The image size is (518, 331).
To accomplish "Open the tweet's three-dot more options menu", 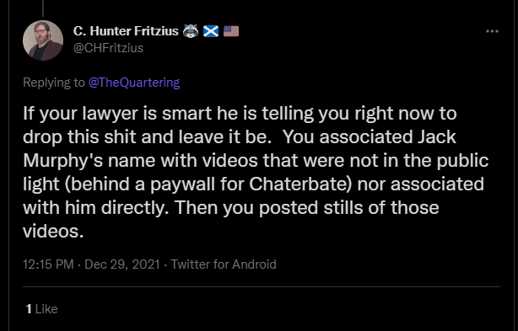I will coord(492,31).
